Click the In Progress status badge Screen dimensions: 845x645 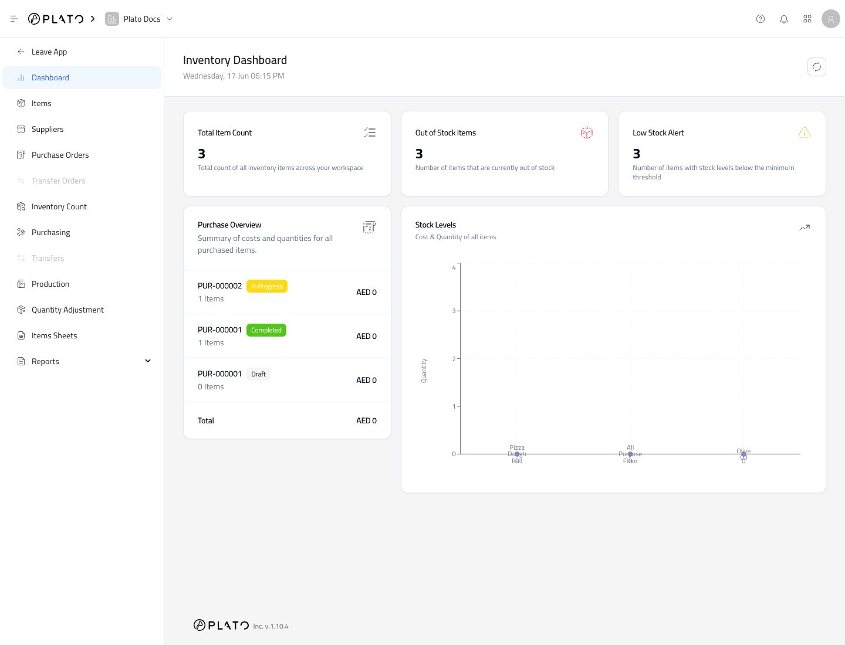[x=267, y=286]
